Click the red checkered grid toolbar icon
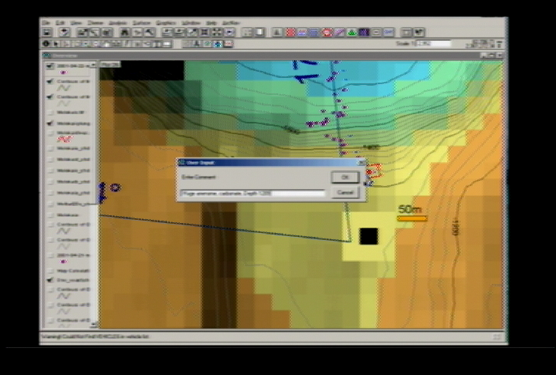 (291, 32)
